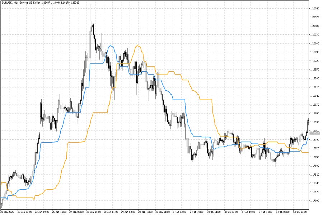Select price label 1.19040
This screenshot has width=323, height=215.
pyautogui.click(x=314, y=96)
